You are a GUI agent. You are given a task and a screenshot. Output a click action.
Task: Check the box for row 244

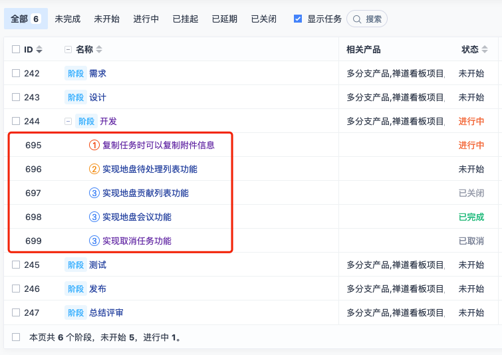pyautogui.click(x=16, y=121)
